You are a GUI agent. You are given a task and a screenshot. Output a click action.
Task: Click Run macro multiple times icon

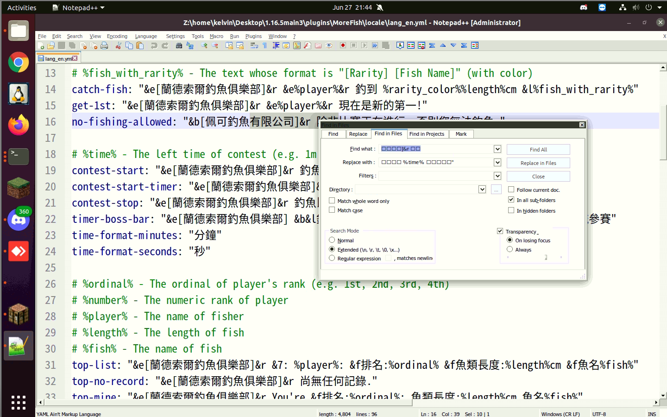click(375, 45)
